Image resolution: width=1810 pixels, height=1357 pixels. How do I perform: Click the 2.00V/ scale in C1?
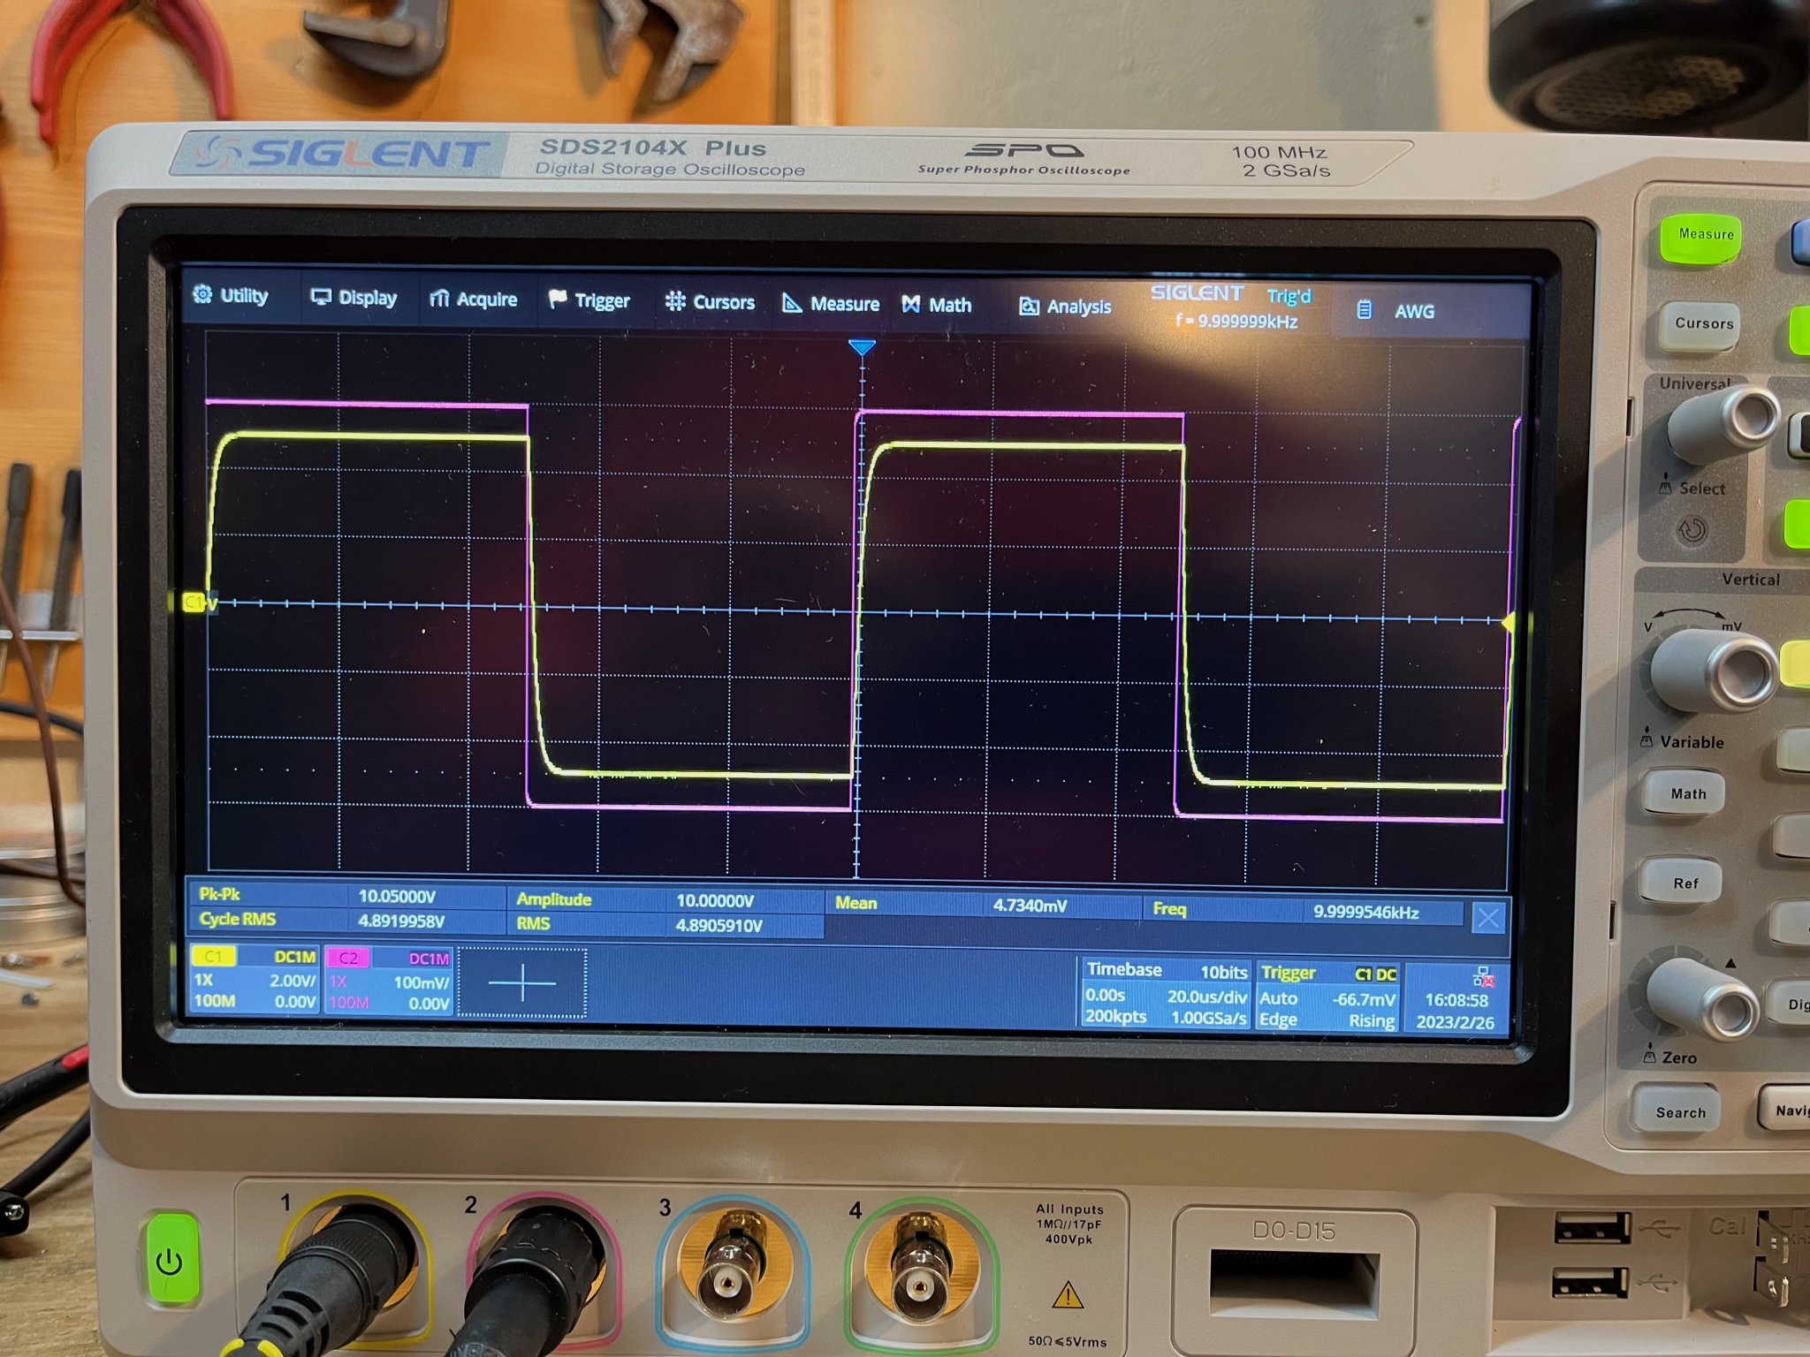click(x=293, y=981)
